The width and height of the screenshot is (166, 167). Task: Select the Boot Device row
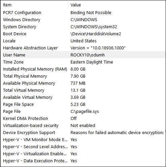[84, 34]
